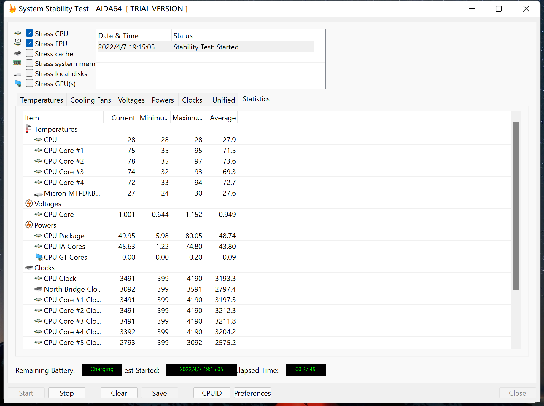Uncheck the Stress CPU checkbox
The height and width of the screenshot is (406, 544).
(29, 33)
